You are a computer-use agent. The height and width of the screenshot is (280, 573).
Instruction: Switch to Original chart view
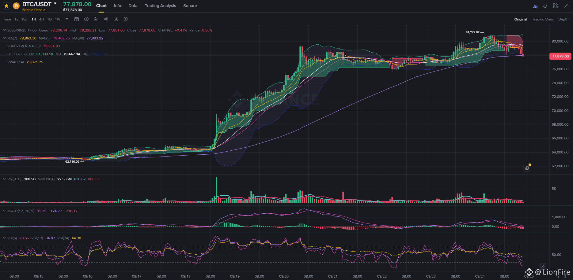pyautogui.click(x=521, y=19)
